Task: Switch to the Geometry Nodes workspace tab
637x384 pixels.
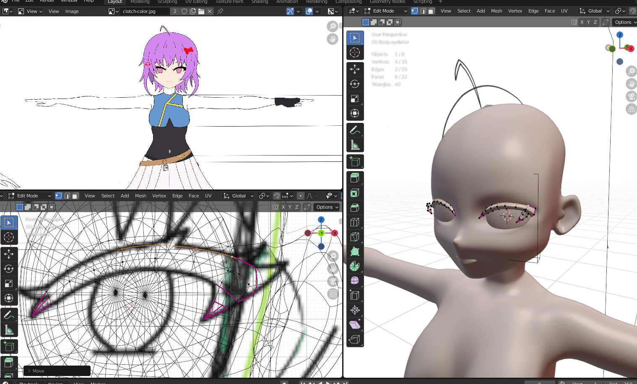Action: click(387, 2)
